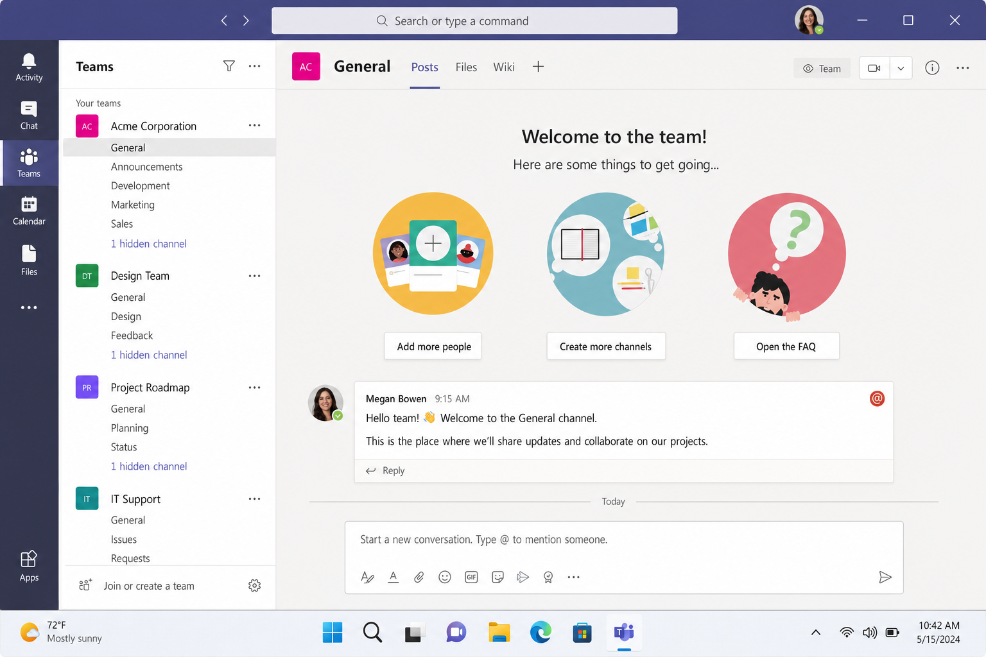Open Project Roadmap more options
The image size is (986, 657).
[x=254, y=388]
